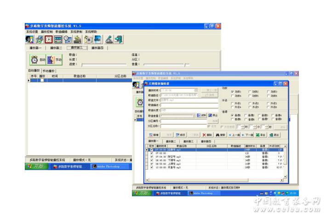
Task: Click the hour stepper before 时
Action: [242, 126]
